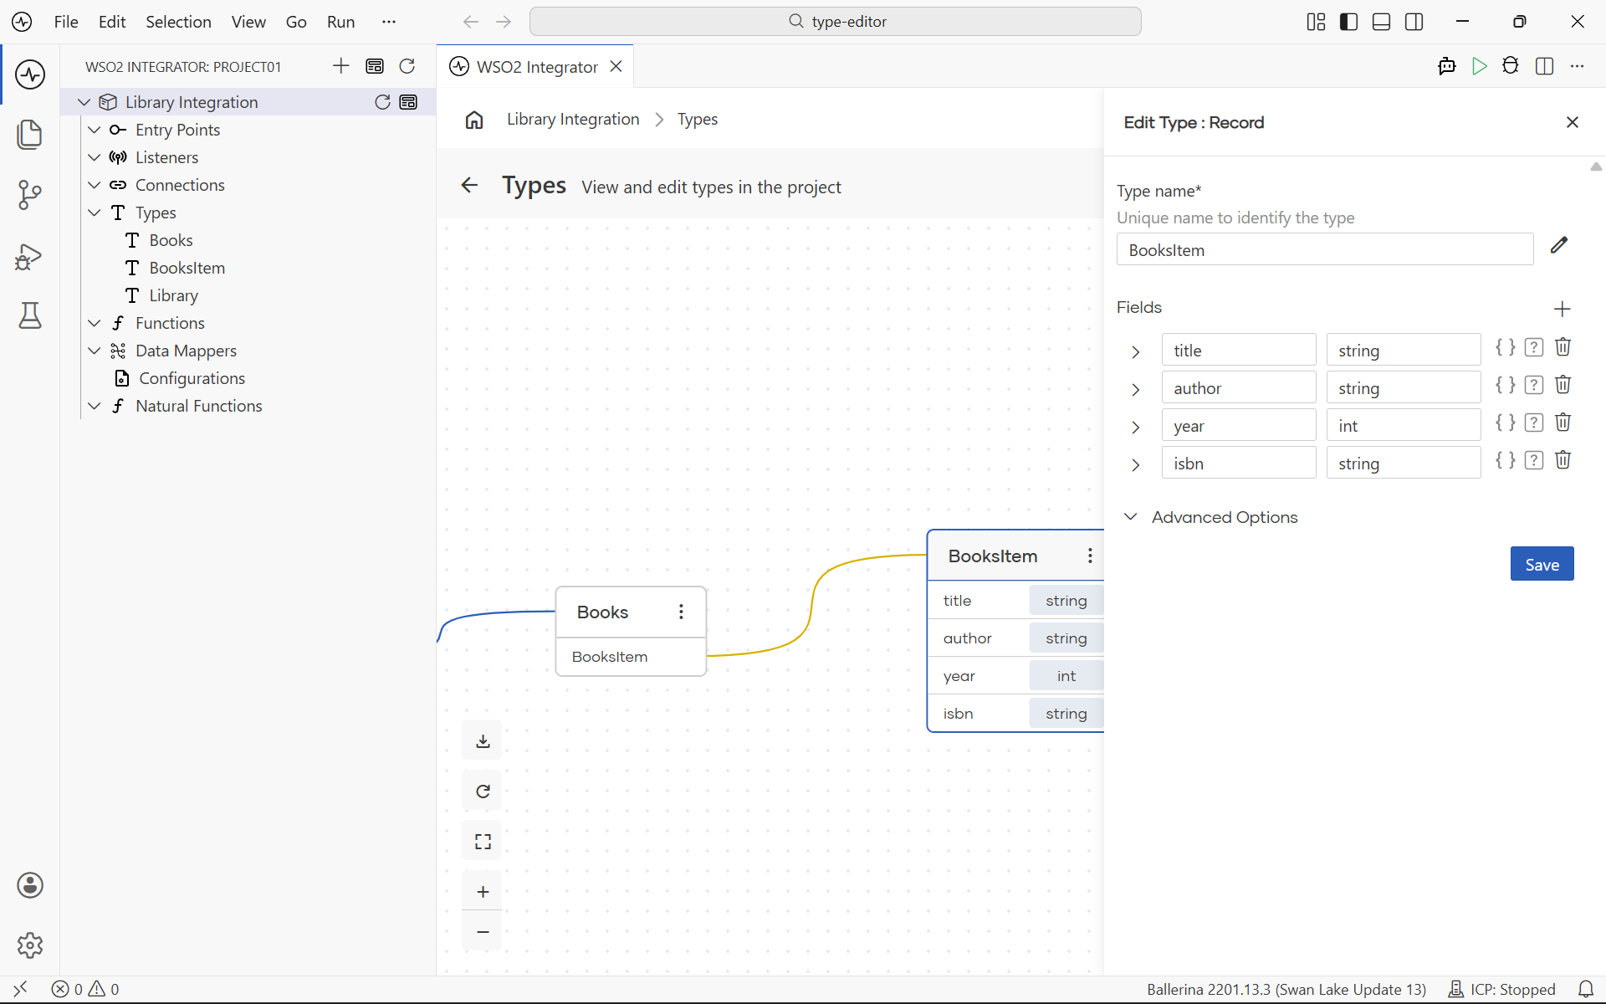This screenshot has height=1004, width=1606.
Task: Save the record type changes
Action: [1542, 565]
